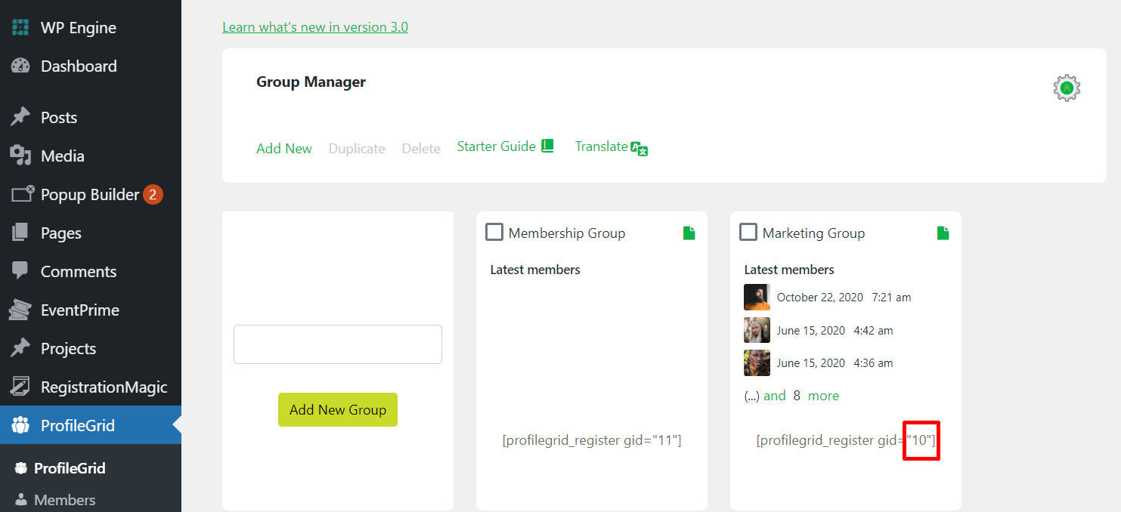Click the EventPrime ticket icon in sidebar

tap(20, 310)
